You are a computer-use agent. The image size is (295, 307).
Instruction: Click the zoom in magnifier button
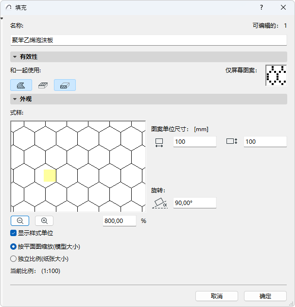point(44,220)
